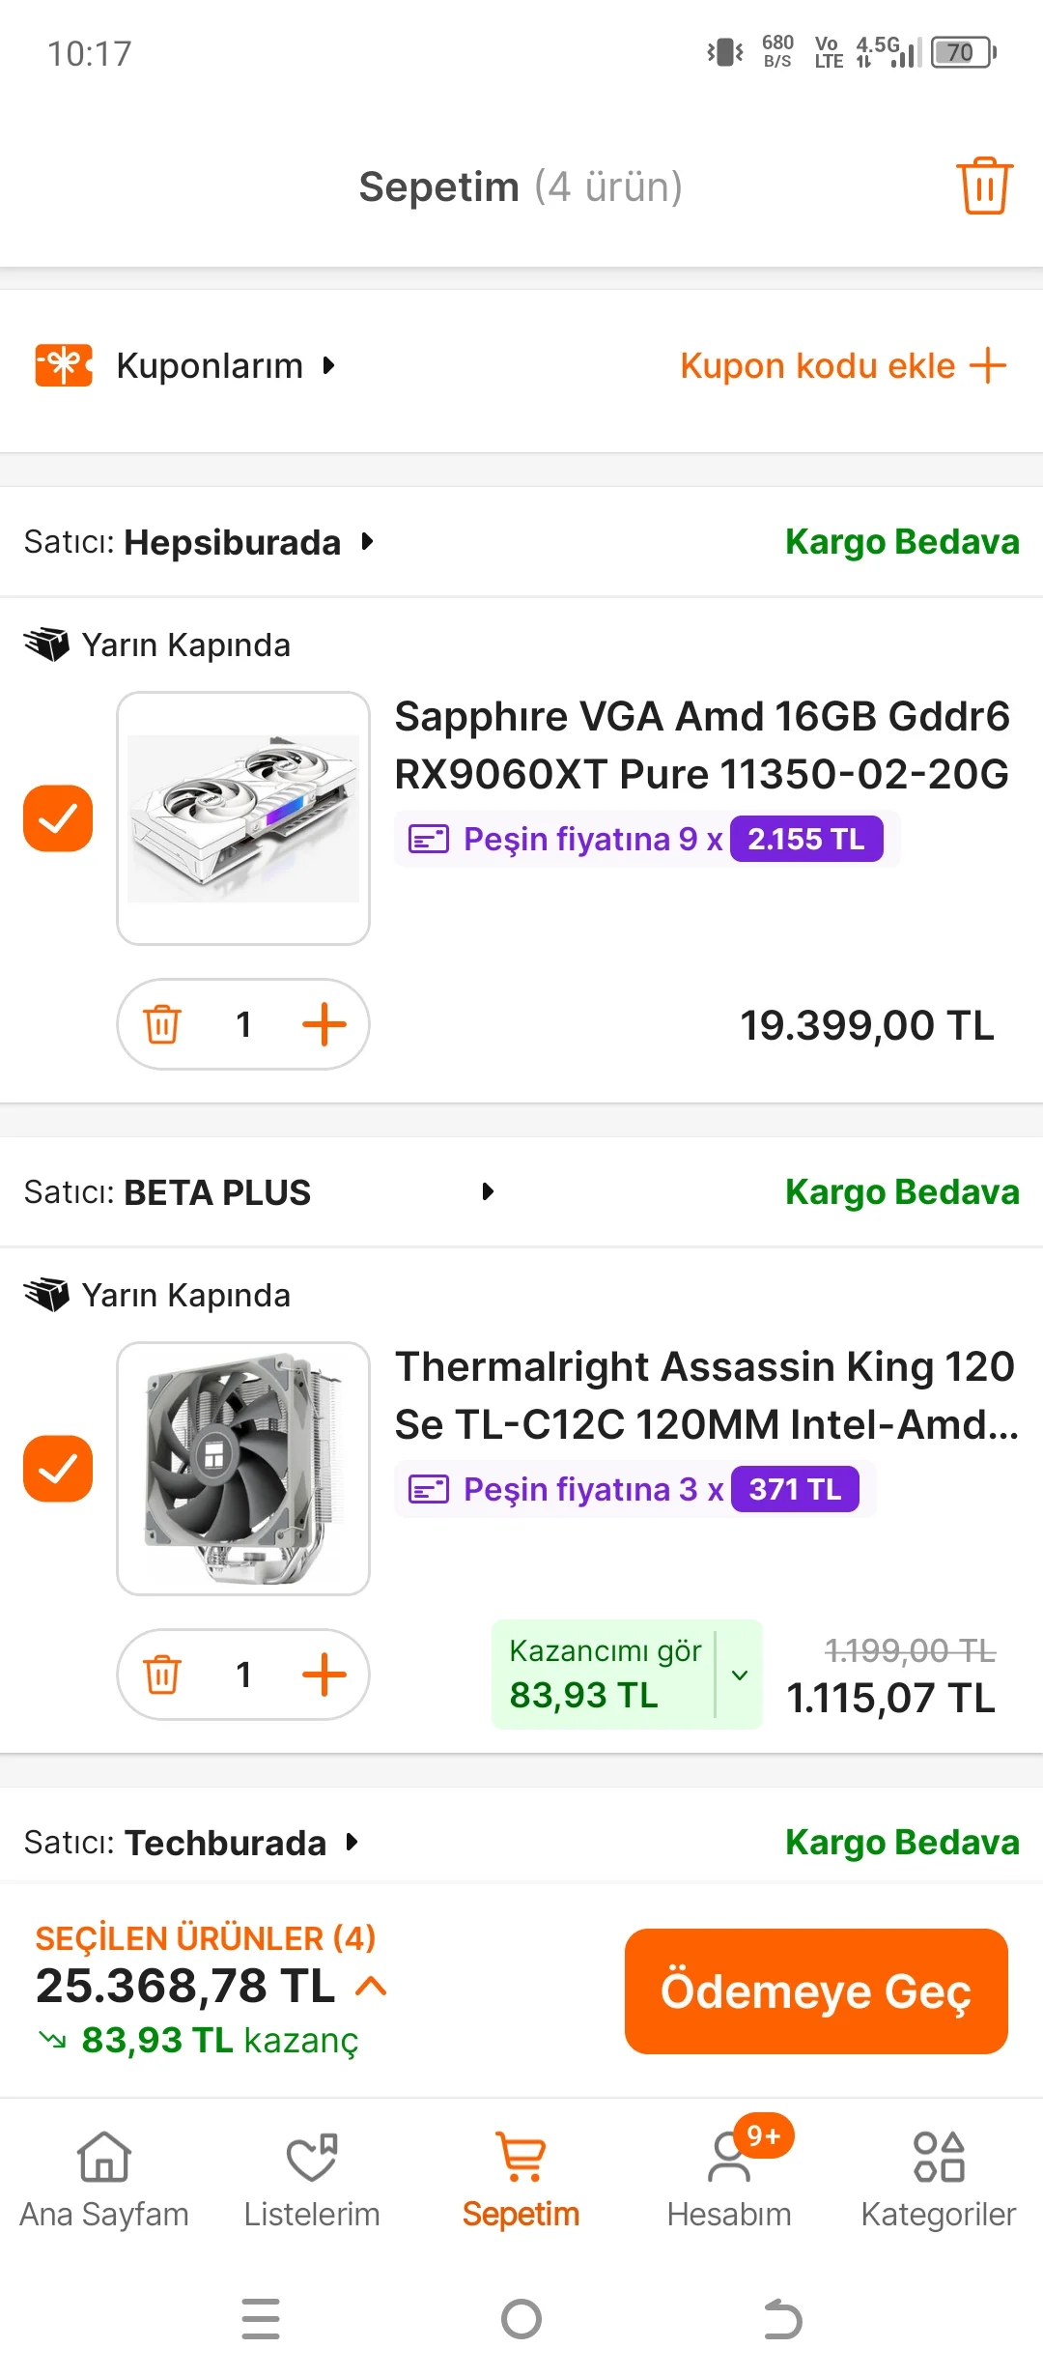Open the Hepsiburada seller details arrow
Screen dimensions: 1043x2377
point(367,542)
